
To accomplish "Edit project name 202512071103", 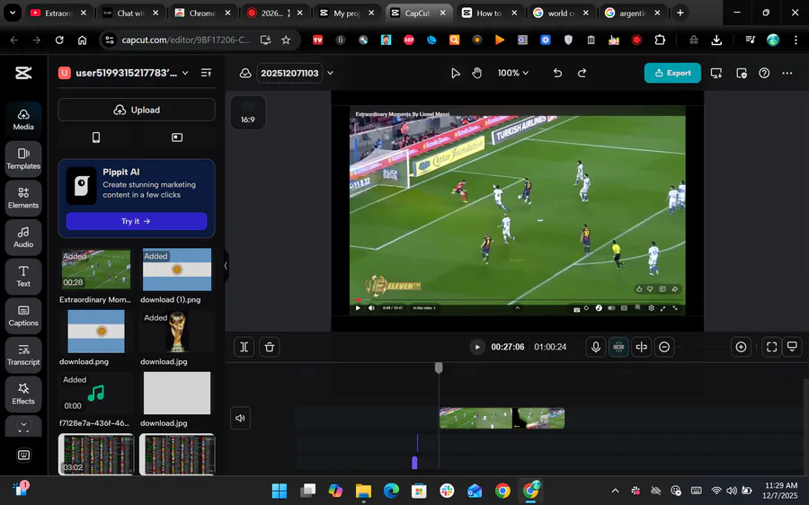I will point(289,74).
